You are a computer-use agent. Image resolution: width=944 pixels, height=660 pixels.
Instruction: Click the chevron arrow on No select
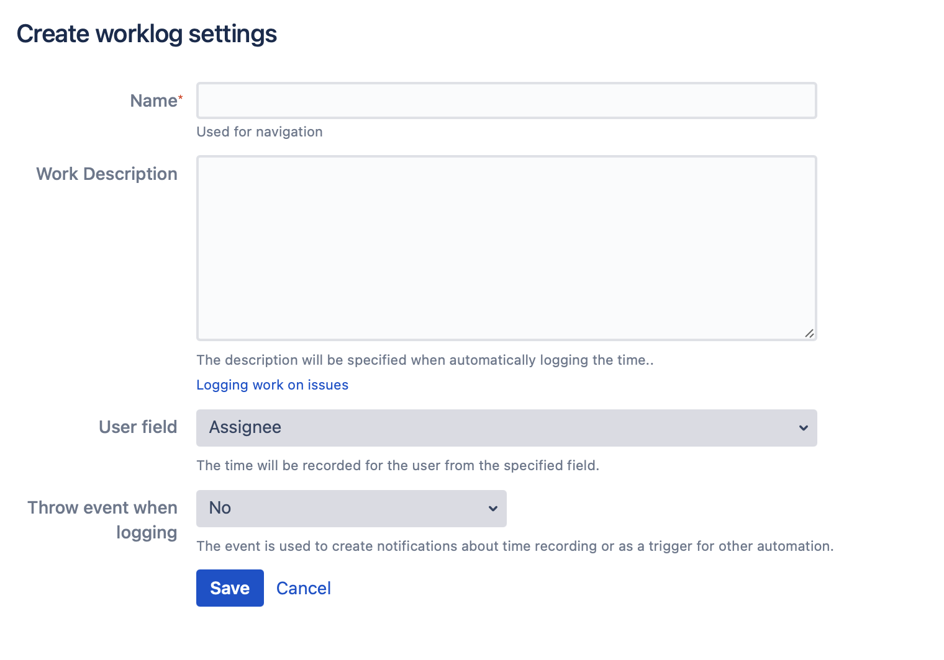(492, 509)
